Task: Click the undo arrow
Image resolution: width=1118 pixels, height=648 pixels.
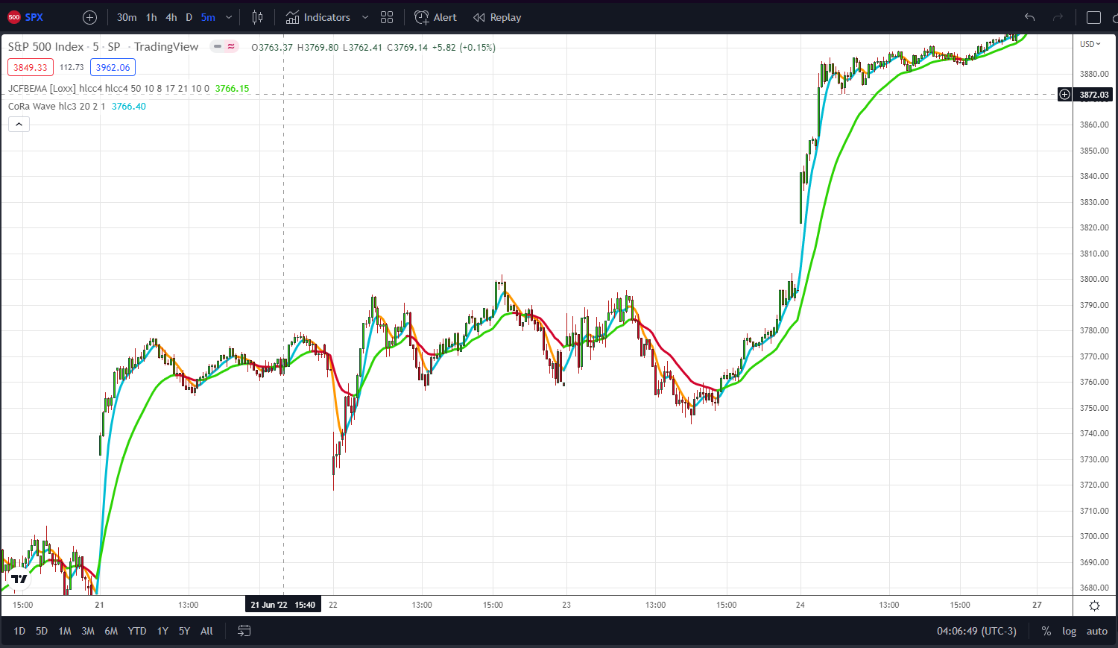Action: point(1029,17)
